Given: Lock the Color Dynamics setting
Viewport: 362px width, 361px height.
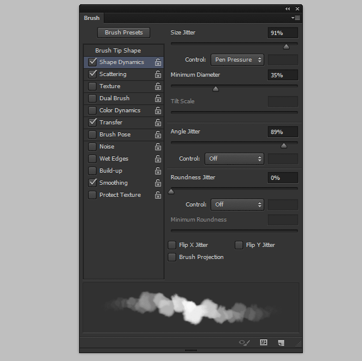Looking at the screenshot, I should click(158, 110).
